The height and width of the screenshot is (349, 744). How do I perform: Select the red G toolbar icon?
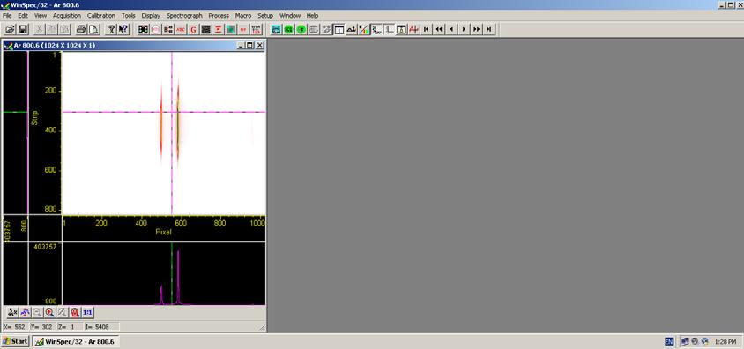(193, 29)
